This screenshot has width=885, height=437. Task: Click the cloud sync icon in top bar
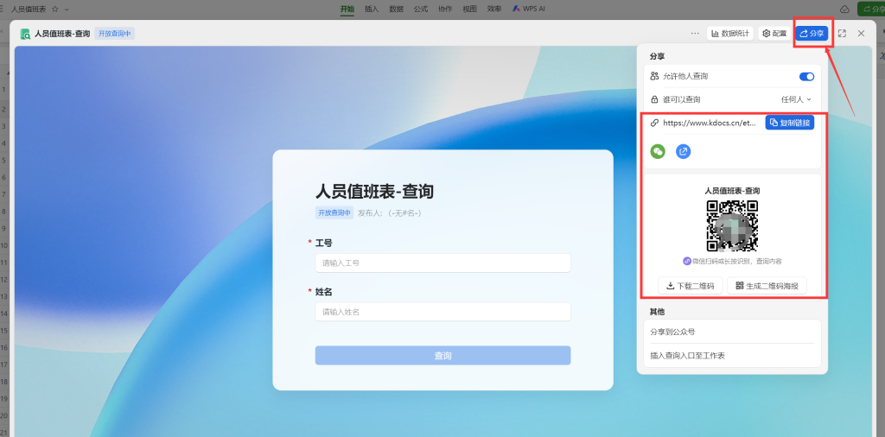844,9
